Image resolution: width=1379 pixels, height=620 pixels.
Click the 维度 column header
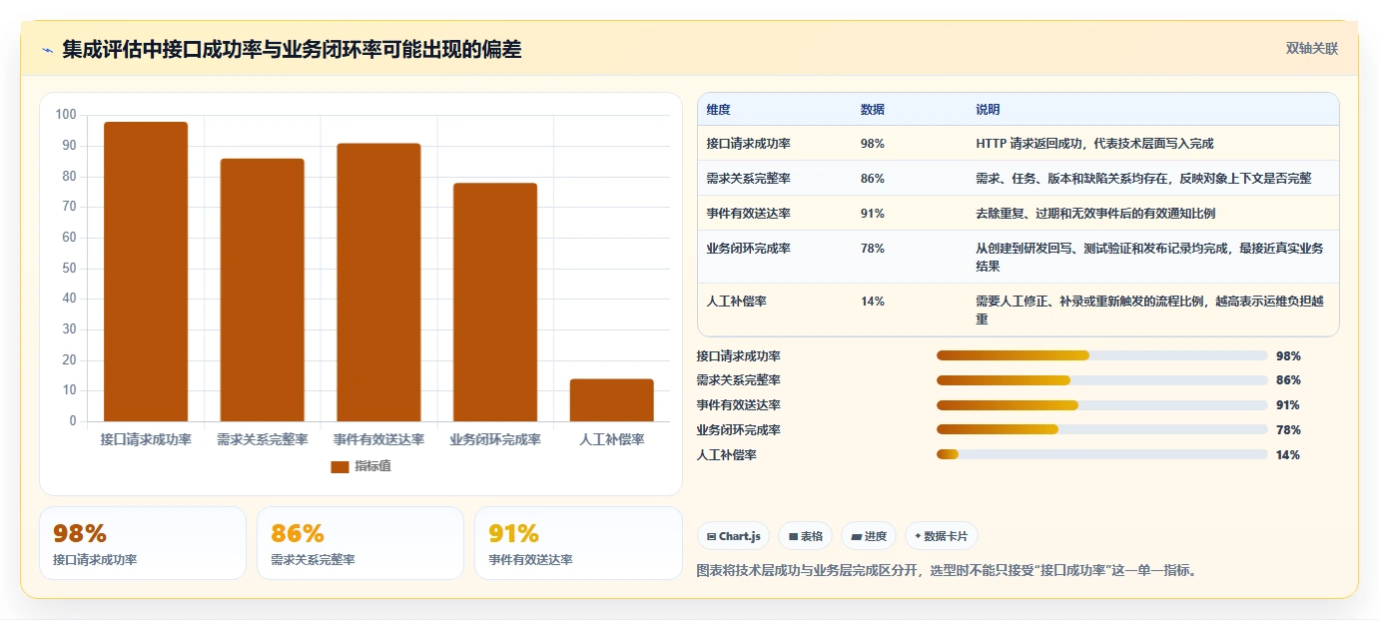(719, 110)
